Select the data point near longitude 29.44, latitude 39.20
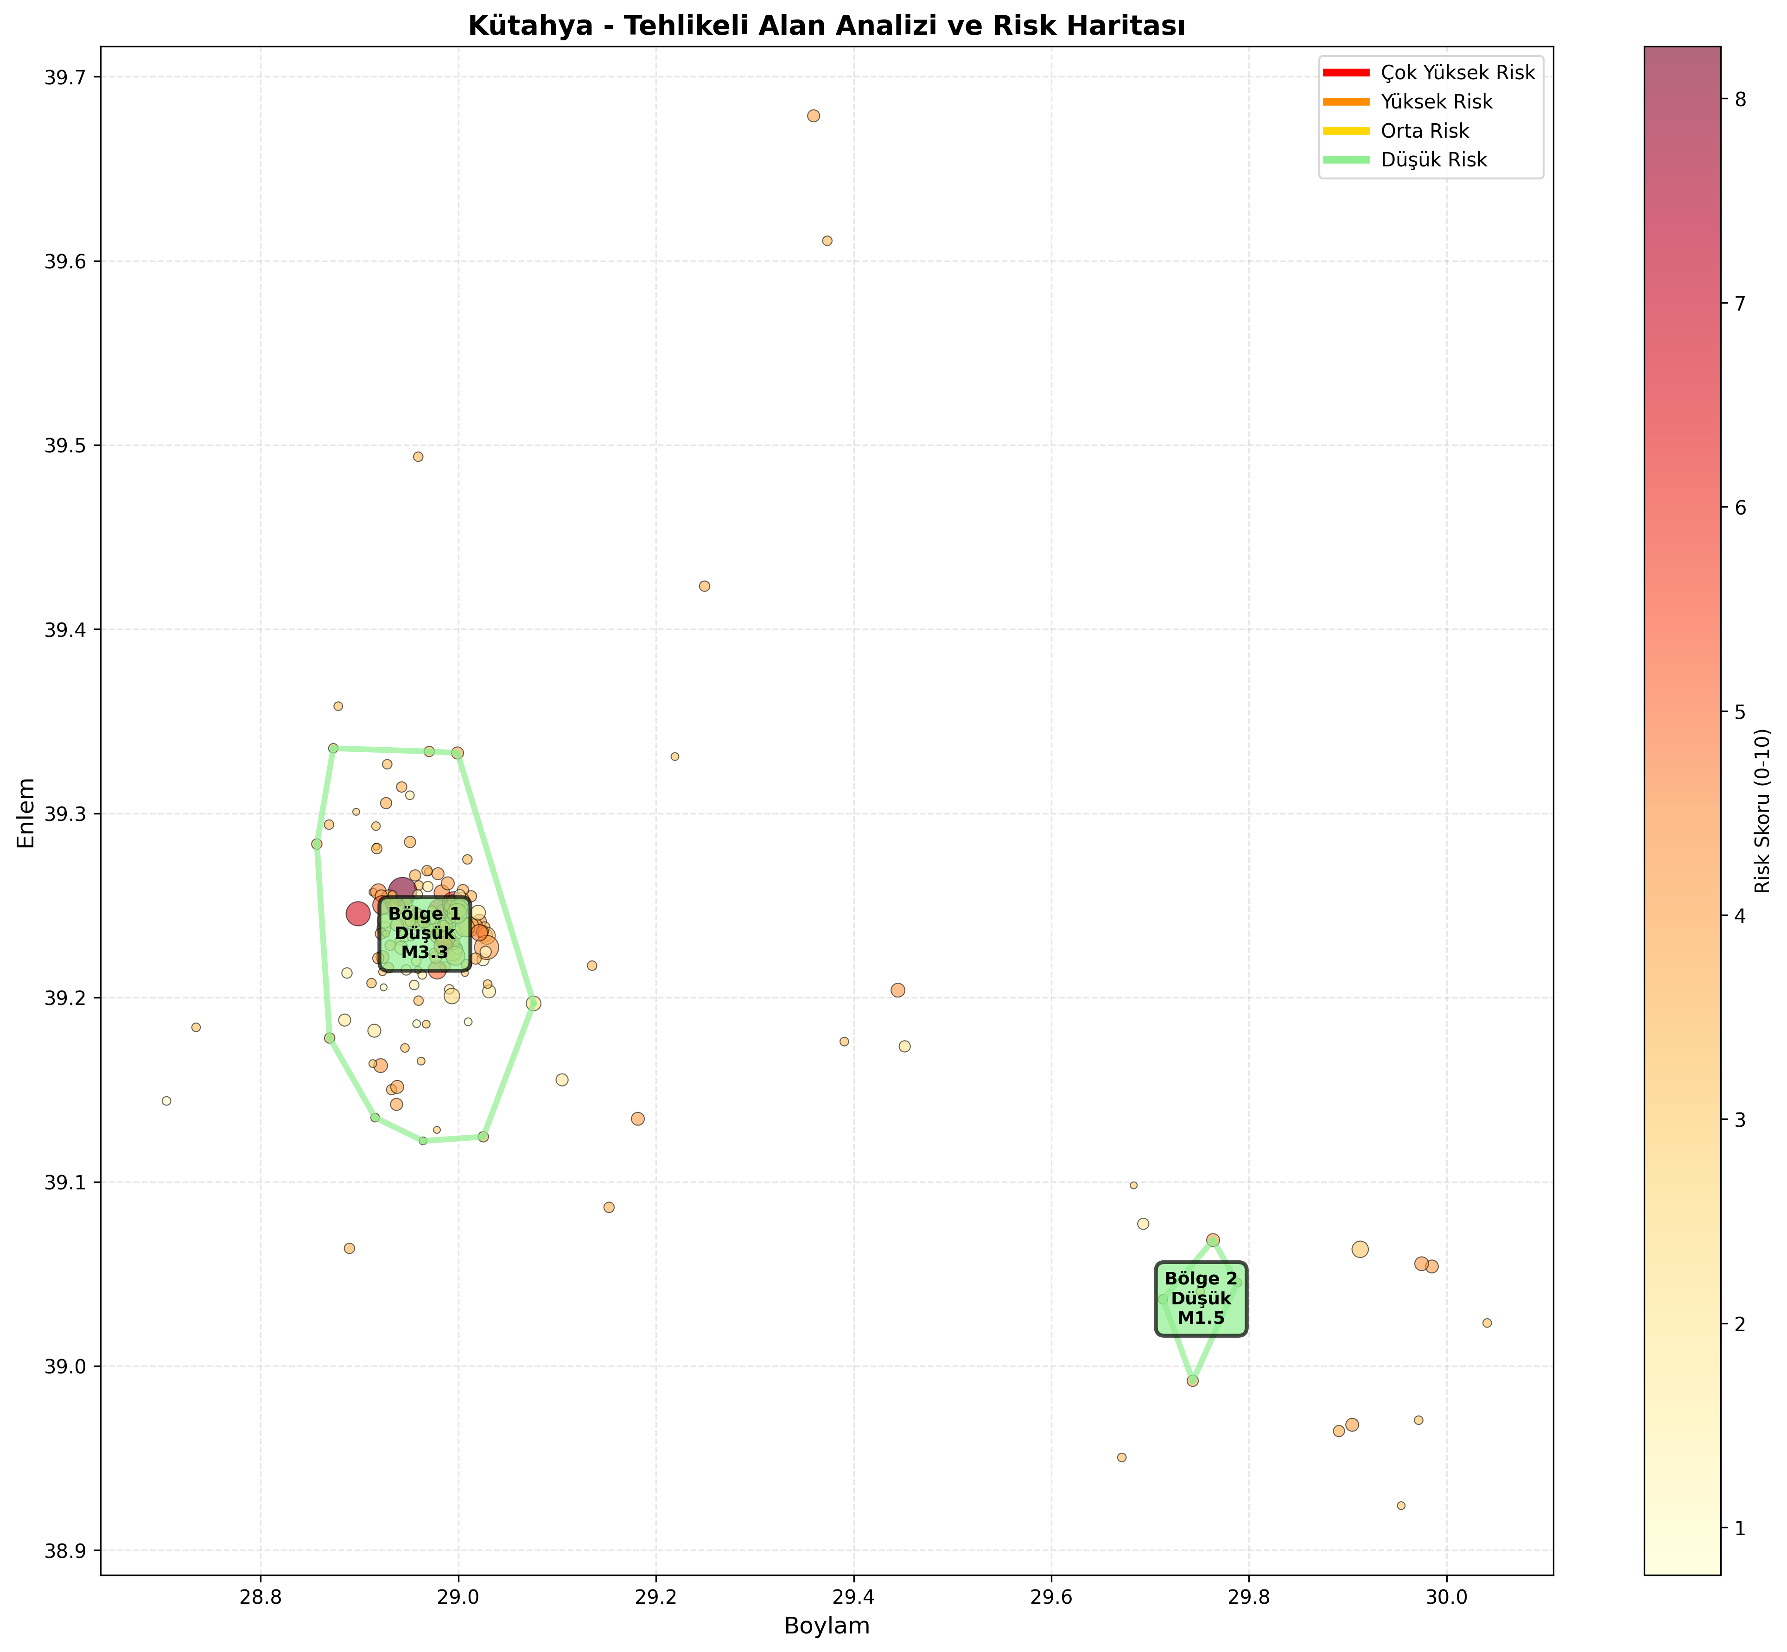This screenshot has height=1652, width=1787. [897, 991]
